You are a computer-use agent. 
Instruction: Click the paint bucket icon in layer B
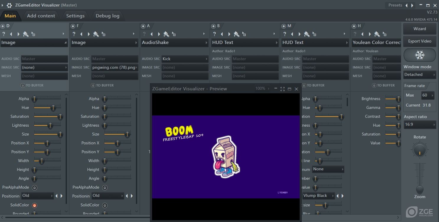coord(236,34)
